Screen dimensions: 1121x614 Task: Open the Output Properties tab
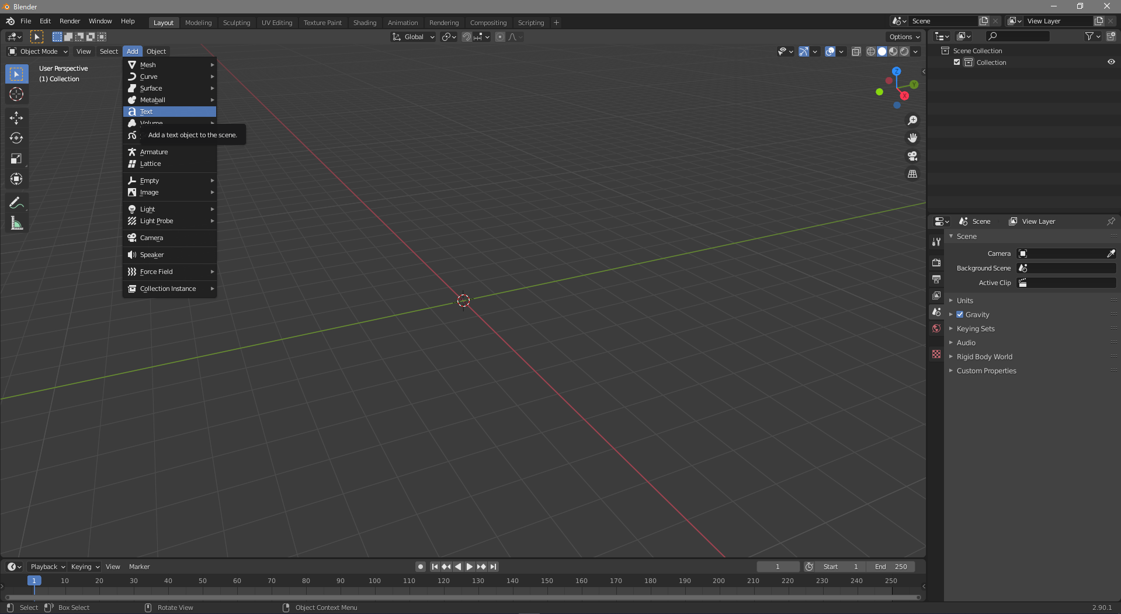tap(936, 279)
